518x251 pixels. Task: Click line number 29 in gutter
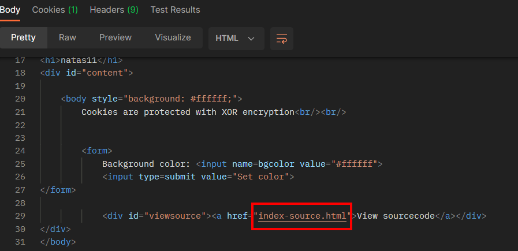pyautogui.click(x=20, y=216)
